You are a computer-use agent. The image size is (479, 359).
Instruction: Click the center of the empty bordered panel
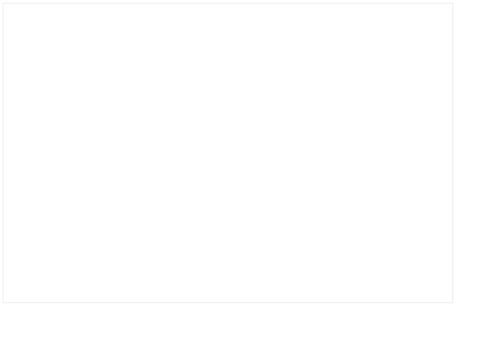228,153
